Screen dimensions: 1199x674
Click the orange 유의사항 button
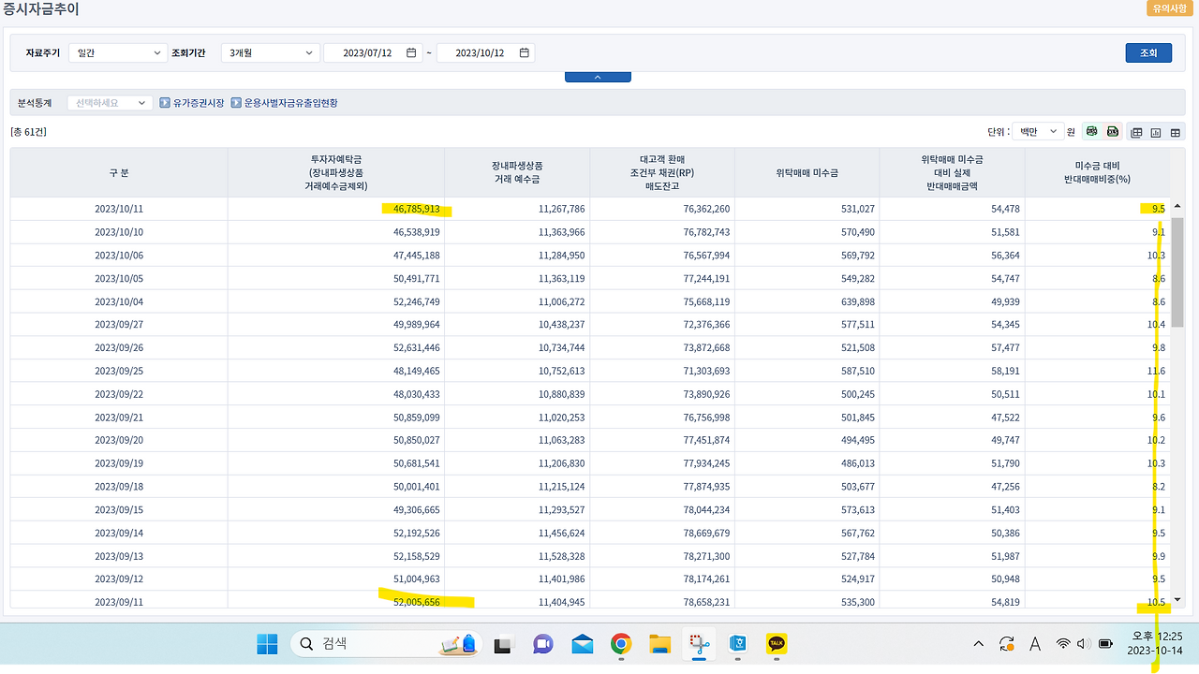click(1169, 8)
